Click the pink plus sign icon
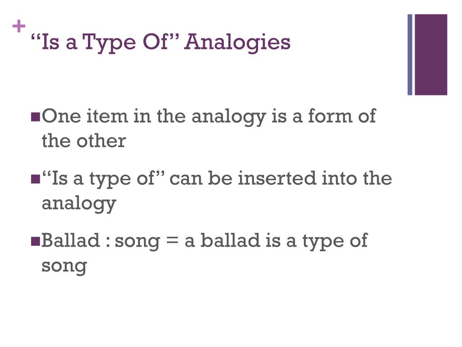The width and height of the screenshot is (462, 347). tap(19, 26)
